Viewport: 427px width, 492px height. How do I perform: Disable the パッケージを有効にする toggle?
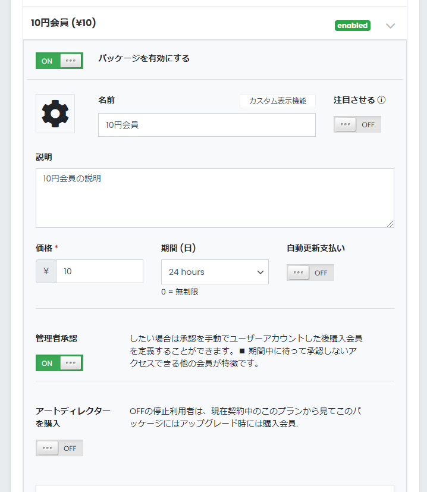pos(59,61)
